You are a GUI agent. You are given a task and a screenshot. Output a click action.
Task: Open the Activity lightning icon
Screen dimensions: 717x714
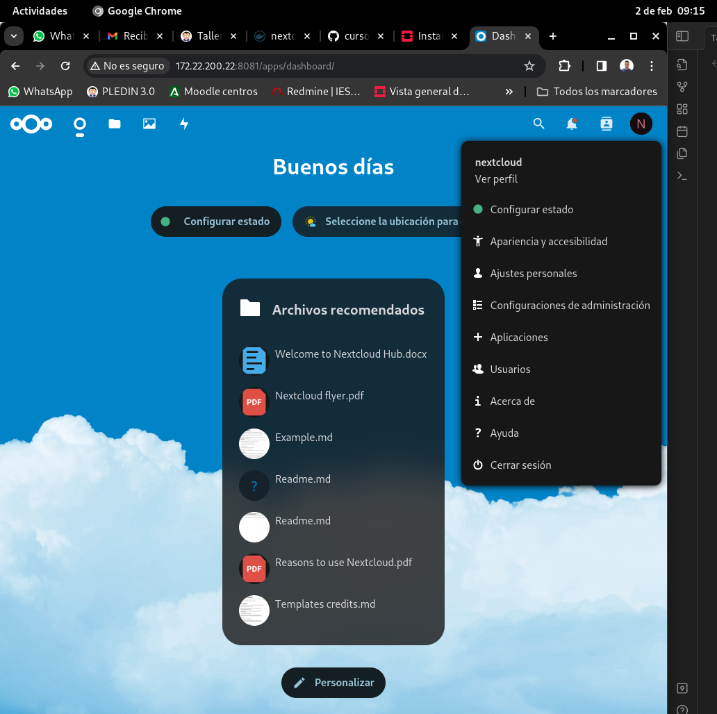point(184,124)
